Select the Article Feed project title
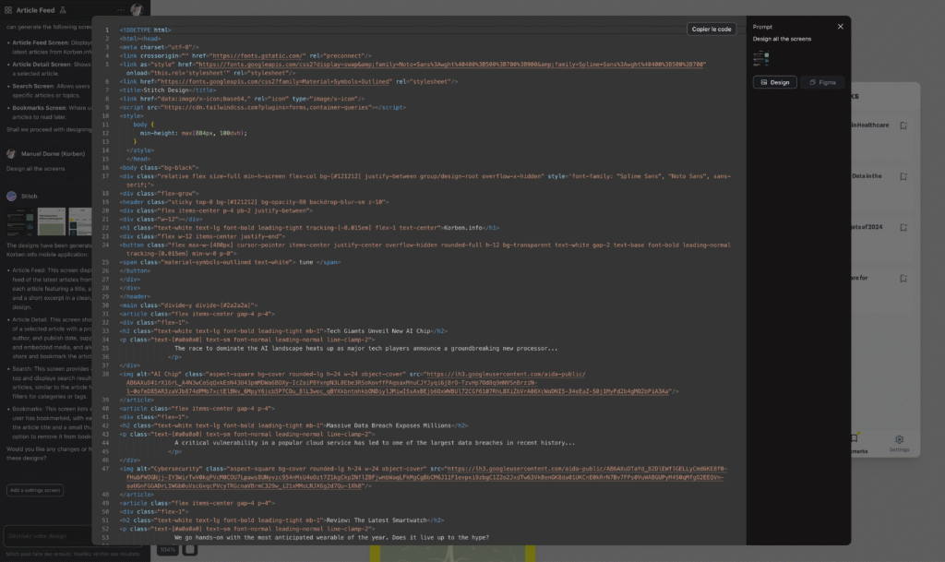The width and height of the screenshot is (945, 562). [36, 10]
